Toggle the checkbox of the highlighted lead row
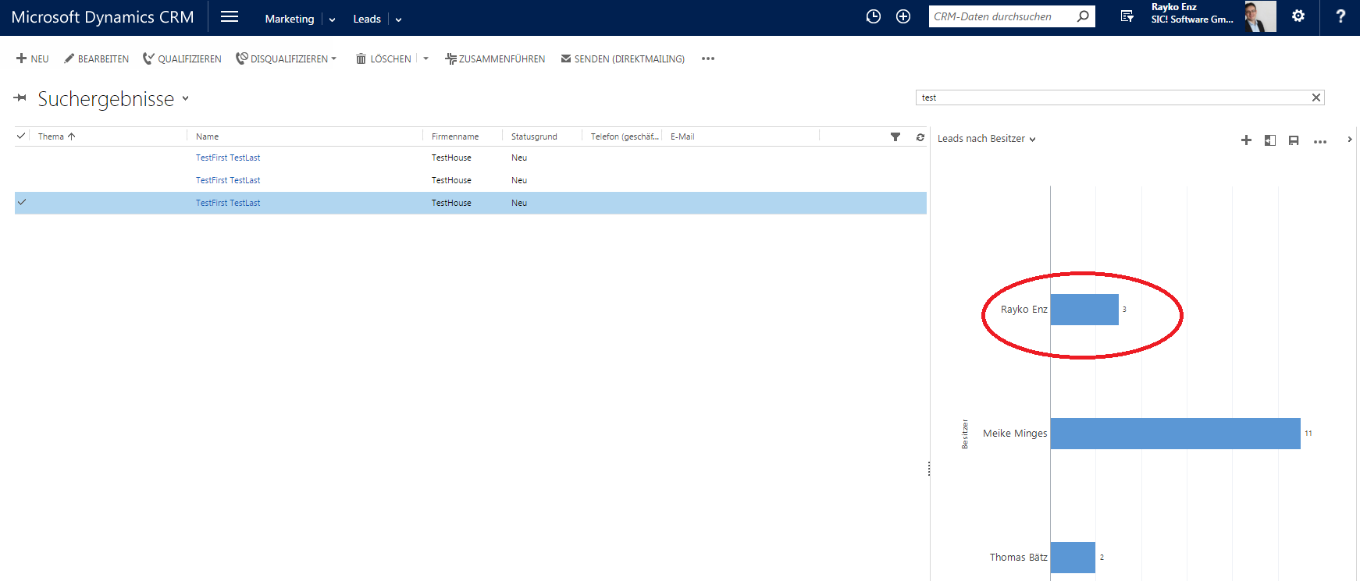1360x581 pixels. coord(22,202)
